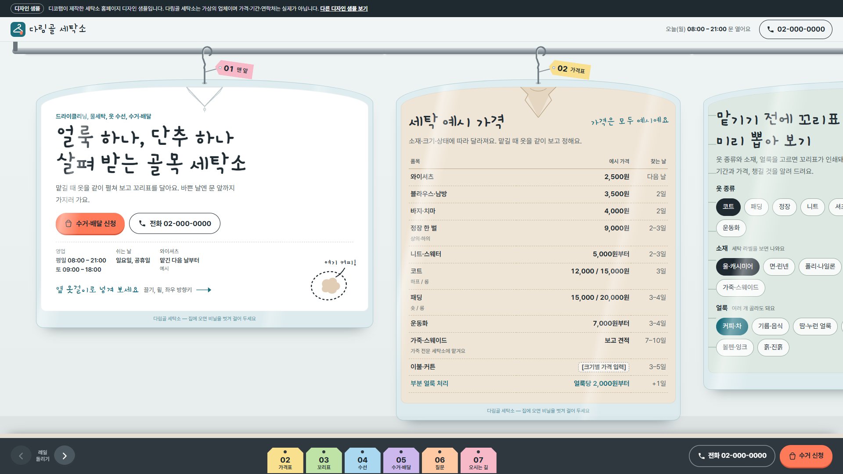The height and width of the screenshot is (474, 843).
Task: Click header 02-000-0000 call button
Action: click(x=796, y=29)
